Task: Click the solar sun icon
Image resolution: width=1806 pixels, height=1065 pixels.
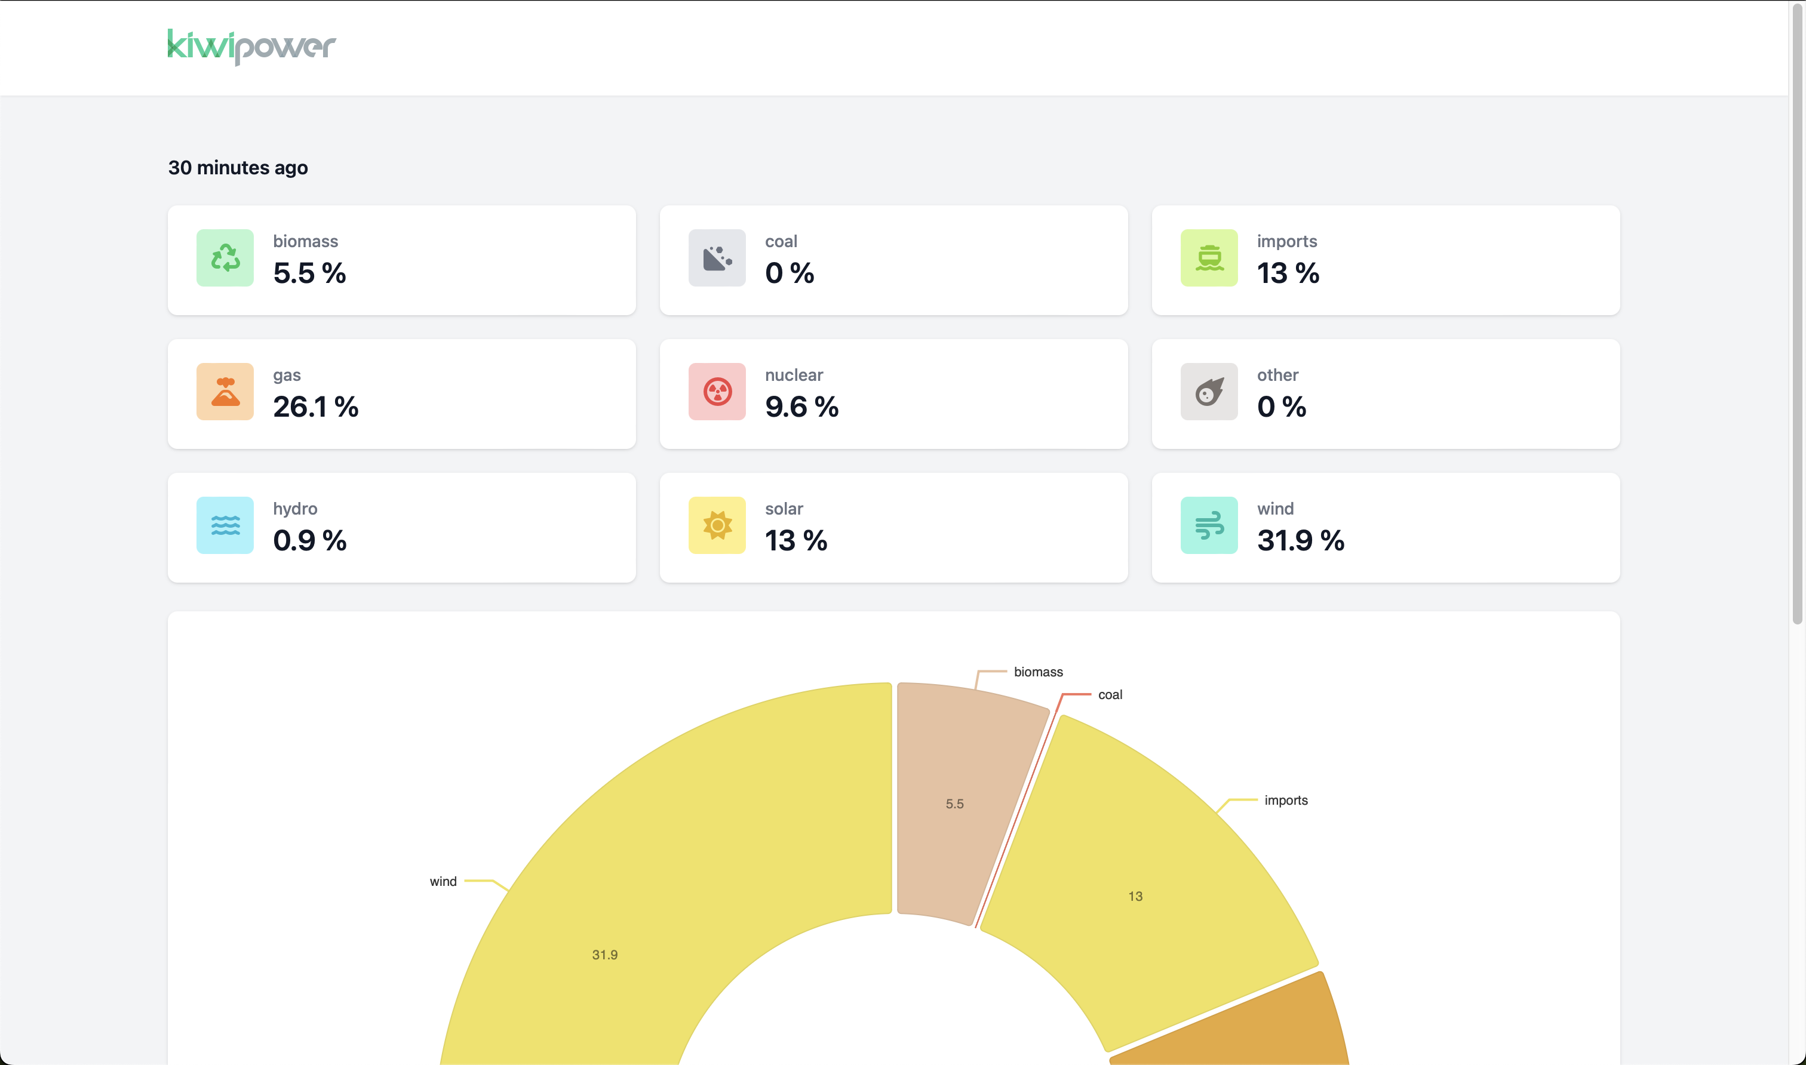Action: 717,525
